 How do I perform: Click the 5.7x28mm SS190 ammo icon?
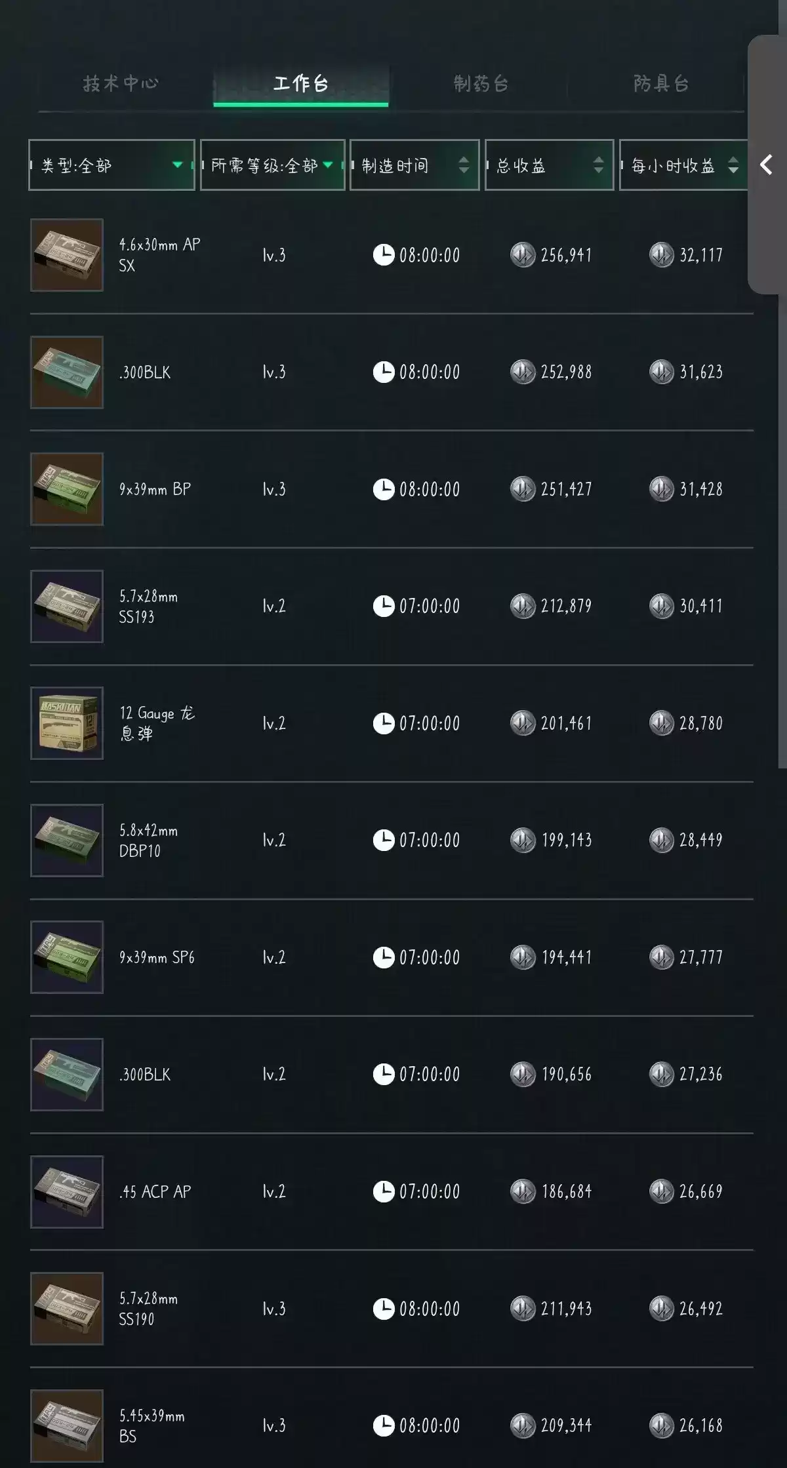pyautogui.click(x=67, y=1309)
